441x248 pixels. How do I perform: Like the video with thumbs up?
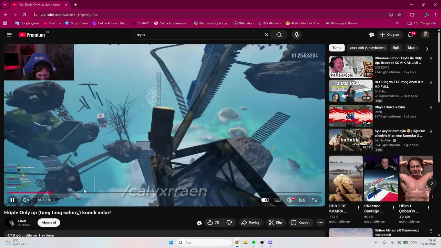click(x=213, y=223)
